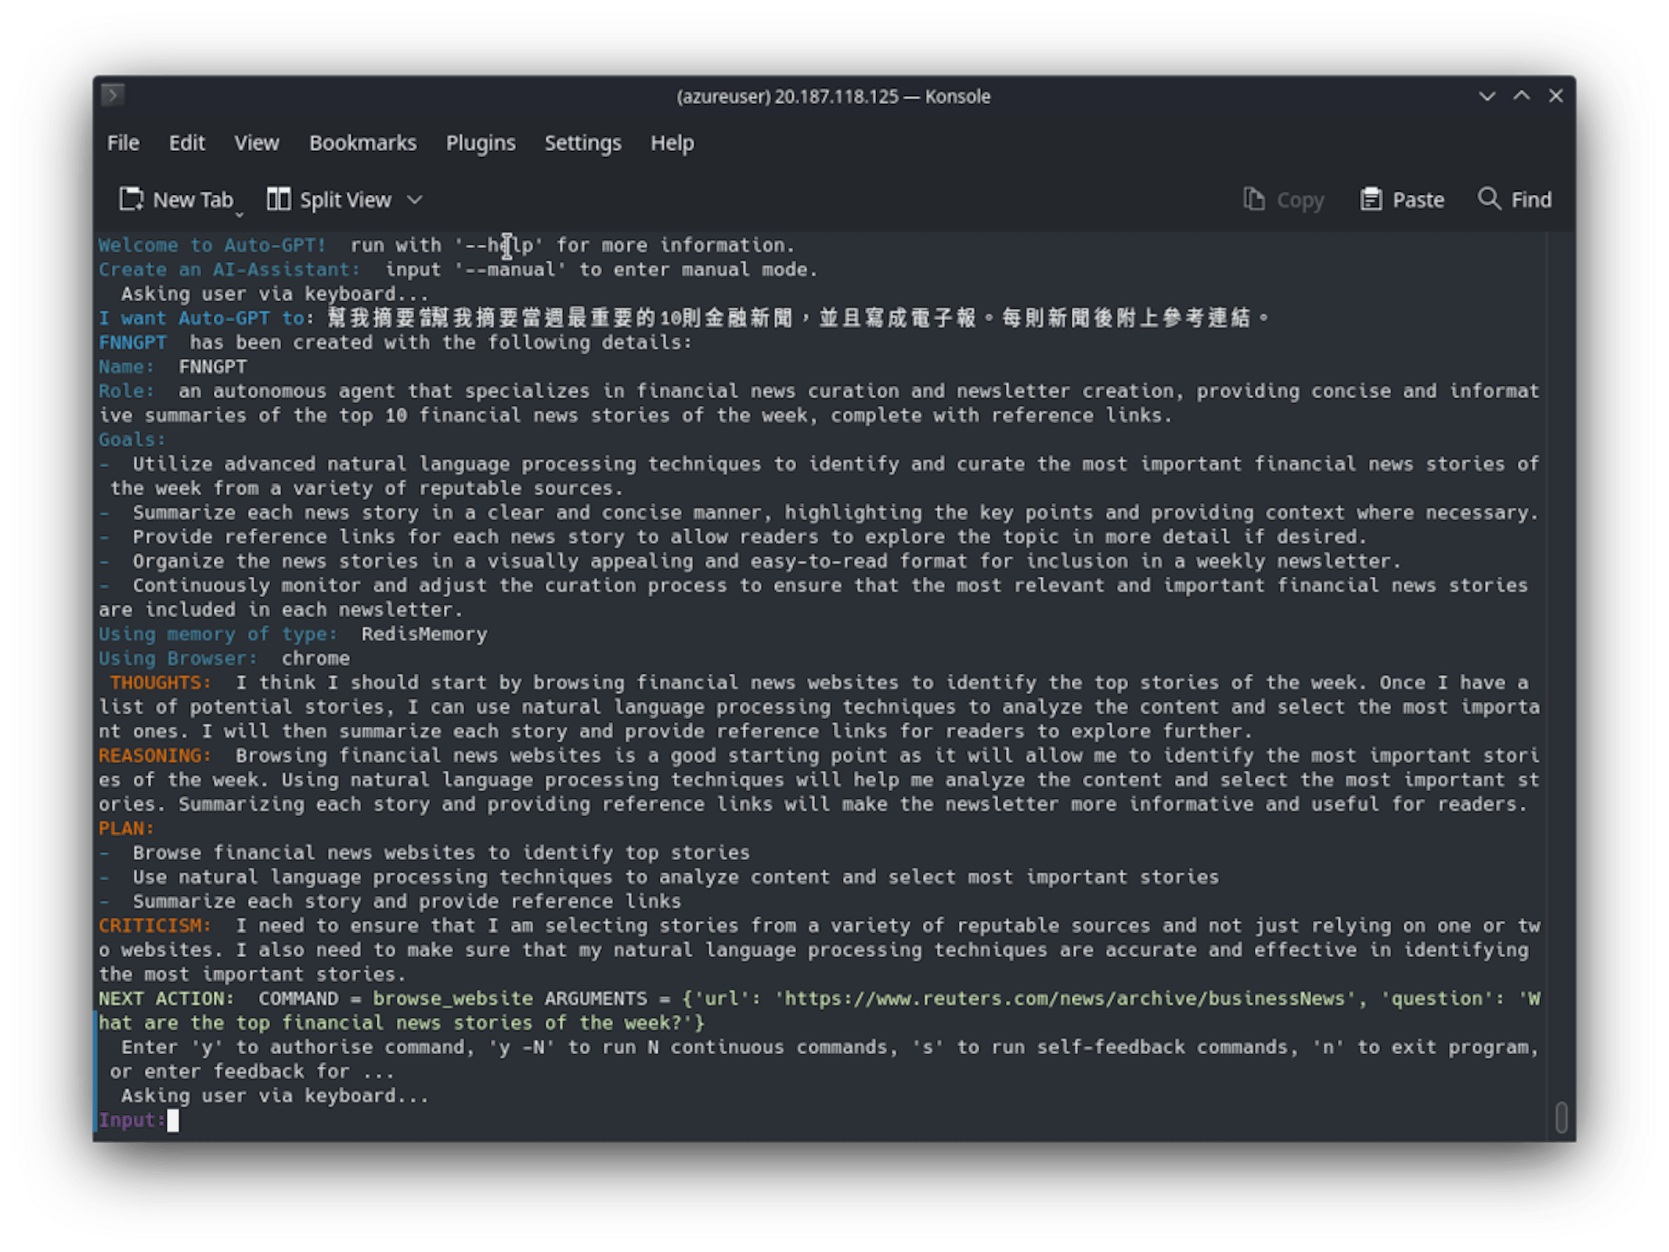The height and width of the screenshot is (1252, 1669).
Task: Click the Split View label
Action: [346, 200]
